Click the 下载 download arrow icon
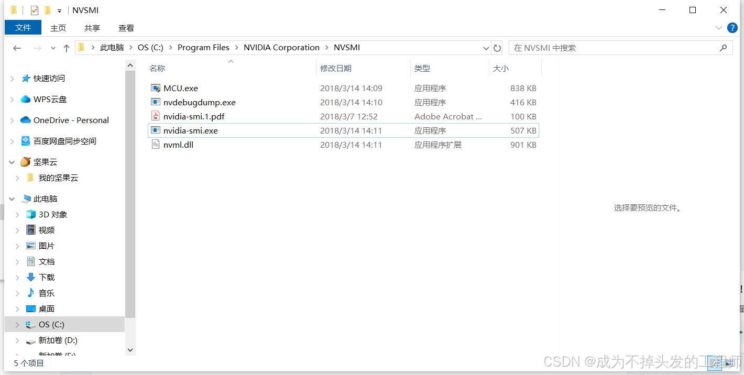This screenshot has height=375, width=744. [31, 277]
